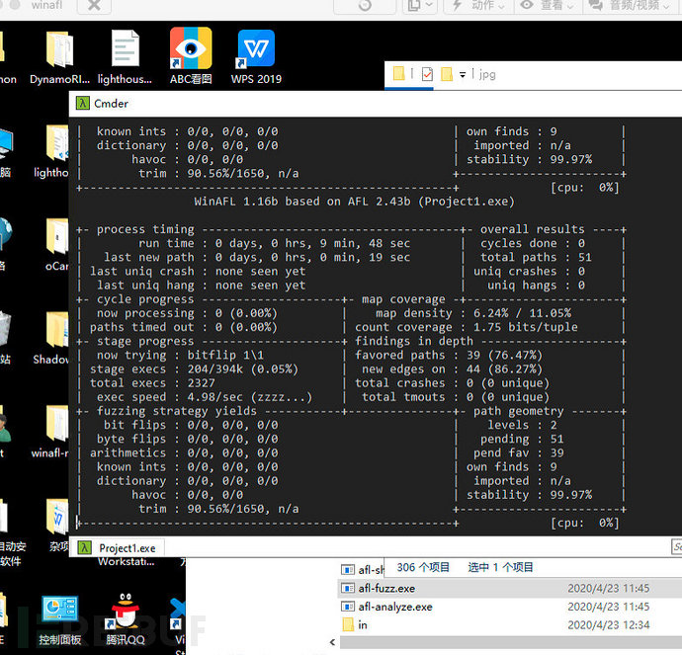The image size is (682, 655).
Task: Click the refresh circular arrow button
Action: click(x=365, y=6)
